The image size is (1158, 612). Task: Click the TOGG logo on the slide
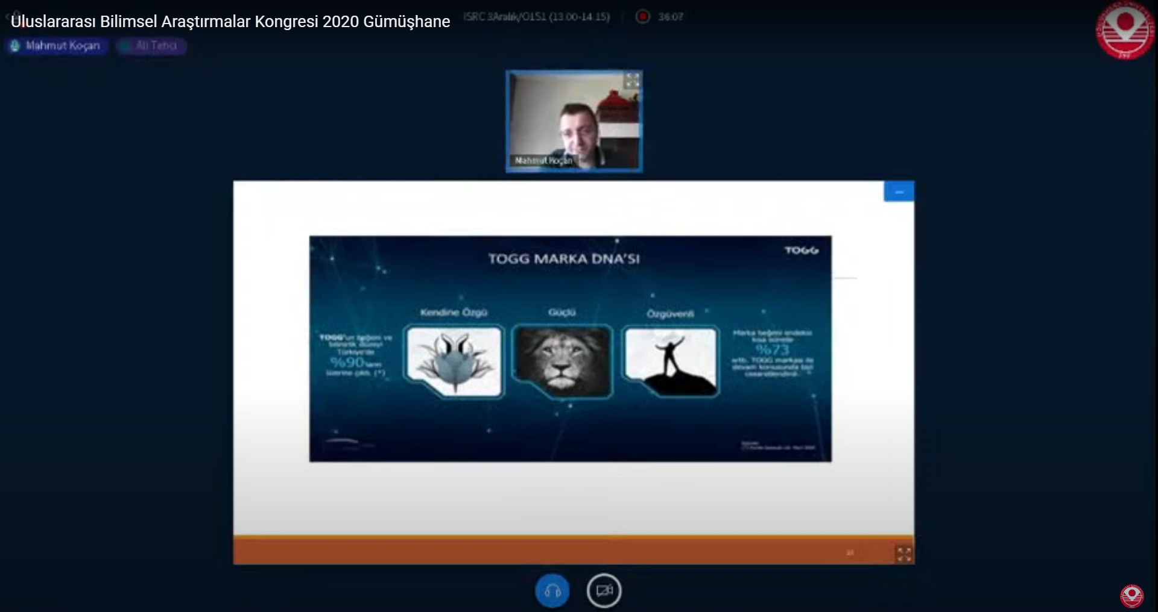[x=802, y=250]
